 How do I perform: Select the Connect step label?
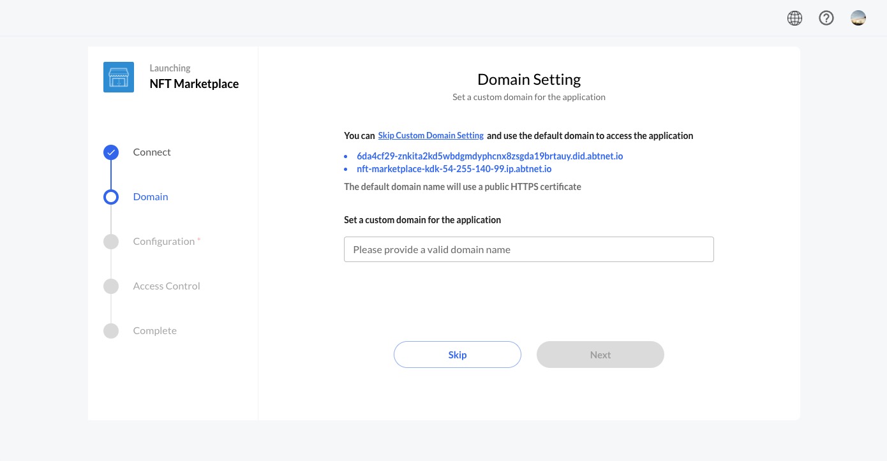[x=152, y=152]
